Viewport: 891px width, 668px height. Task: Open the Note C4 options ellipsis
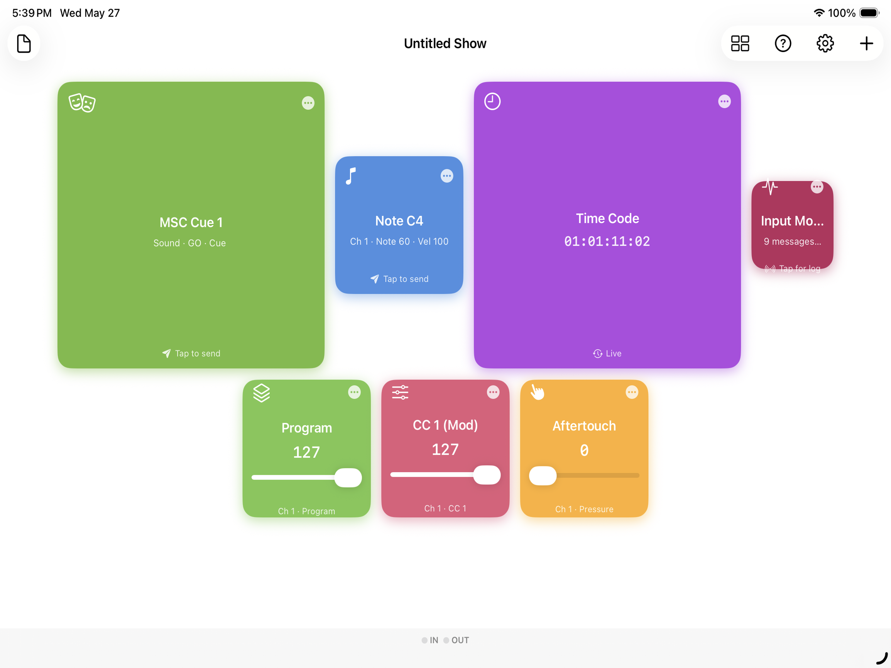(x=447, y=176)
